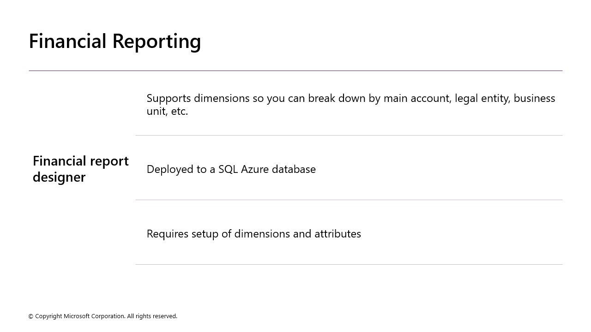Click the words 'legal entity' in first row
The image size is (591, 332).
(482, 98)
